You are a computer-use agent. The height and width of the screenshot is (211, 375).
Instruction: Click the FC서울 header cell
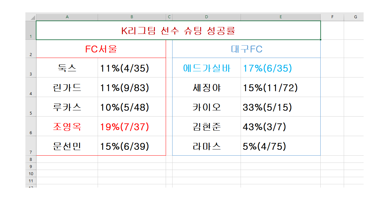(101, 49)
